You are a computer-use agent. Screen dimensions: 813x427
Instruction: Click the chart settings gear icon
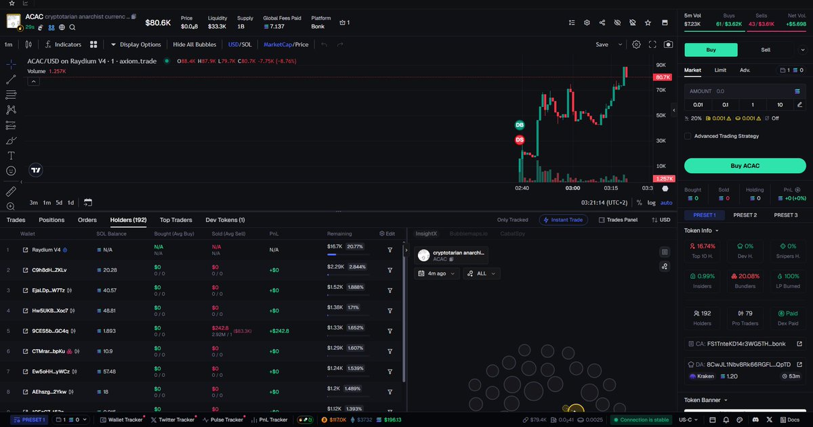tap(636, 45)
